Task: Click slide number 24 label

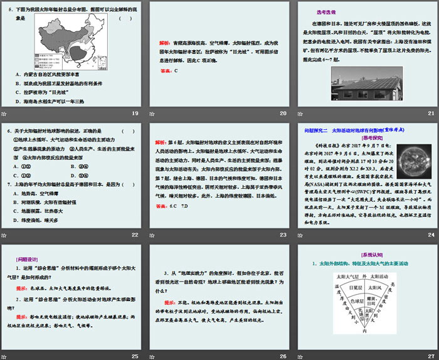Action: click(x=431, y=235)
